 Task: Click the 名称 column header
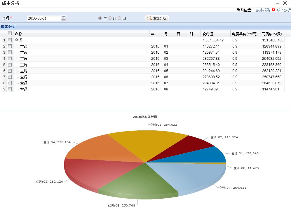[x=19, y=34]
